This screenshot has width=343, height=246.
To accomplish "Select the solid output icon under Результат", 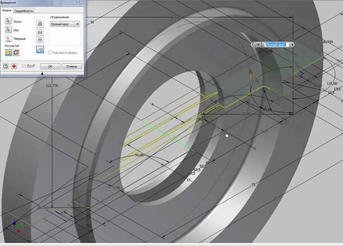I will click(x=8, y=52).
